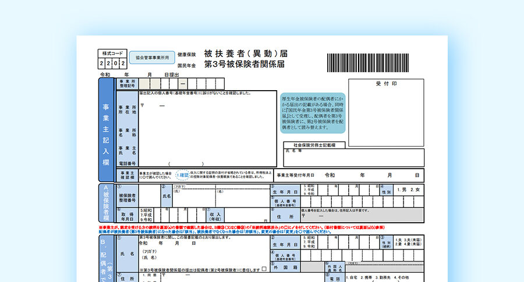Click the barcode at top right
Image resolution: width=524 pixels, height=282 pixels.
pyautogui.click(x=380, y=62)
